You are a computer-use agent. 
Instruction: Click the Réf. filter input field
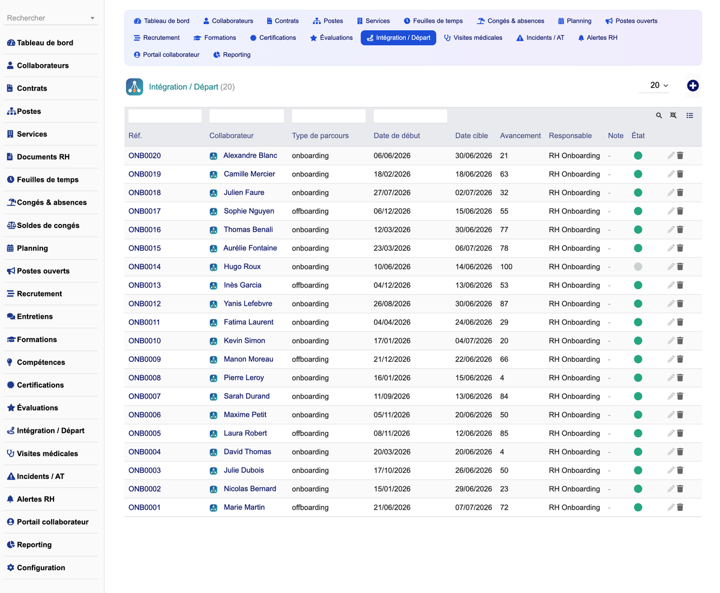pos(165,116)
